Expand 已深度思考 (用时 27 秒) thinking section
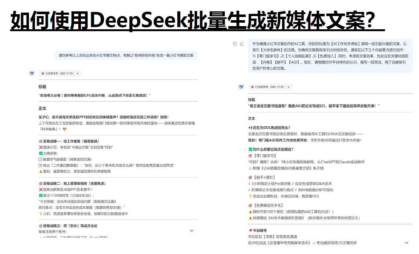 coord(60,73)
